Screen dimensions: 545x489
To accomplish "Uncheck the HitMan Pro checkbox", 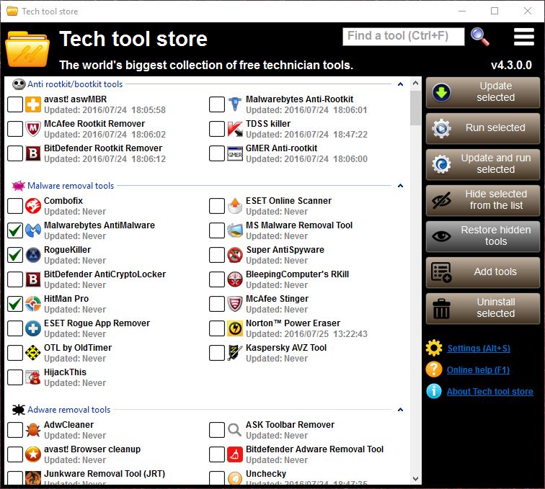I will [15, 304].
